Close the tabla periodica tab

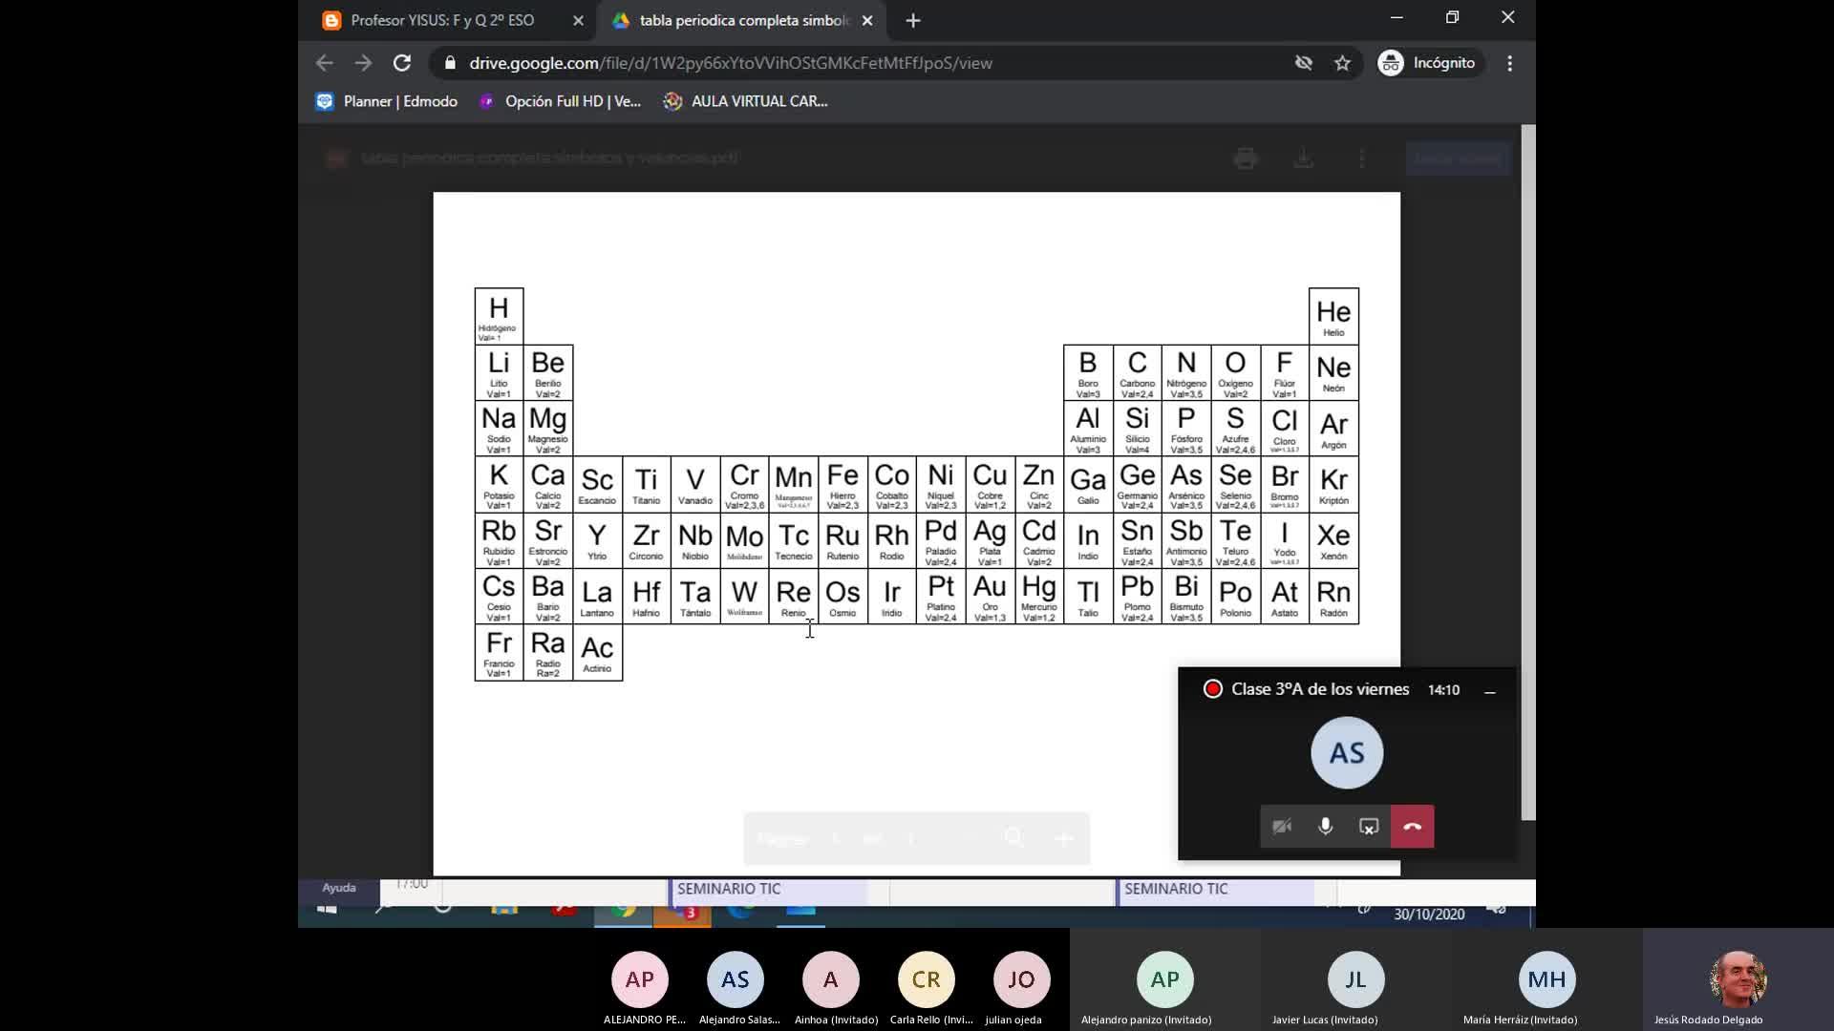pyautogui.click(x=867, y=20)
